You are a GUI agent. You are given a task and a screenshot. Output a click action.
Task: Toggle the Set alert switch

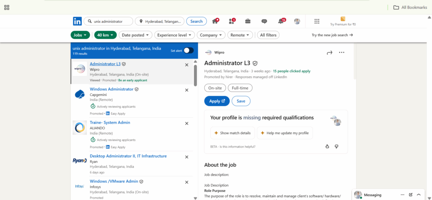point(189,50)
